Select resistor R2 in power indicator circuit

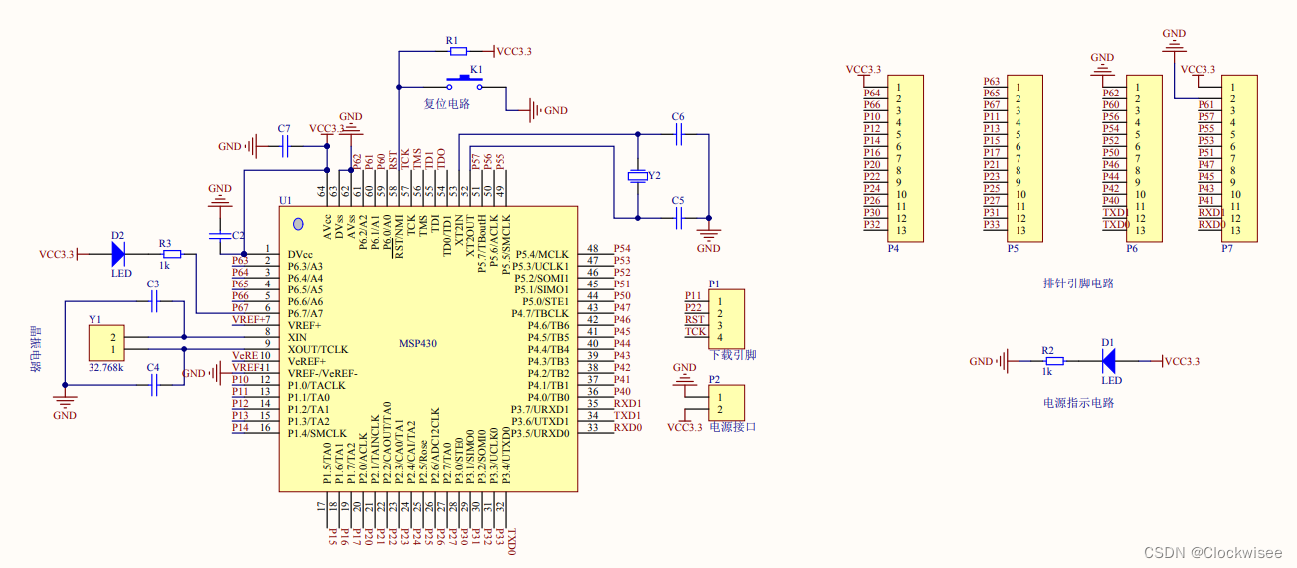point(1054,361)
